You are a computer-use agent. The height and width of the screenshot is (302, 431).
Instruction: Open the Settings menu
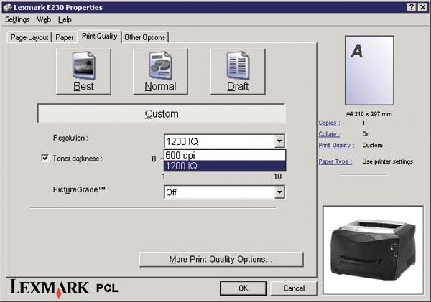17,19
